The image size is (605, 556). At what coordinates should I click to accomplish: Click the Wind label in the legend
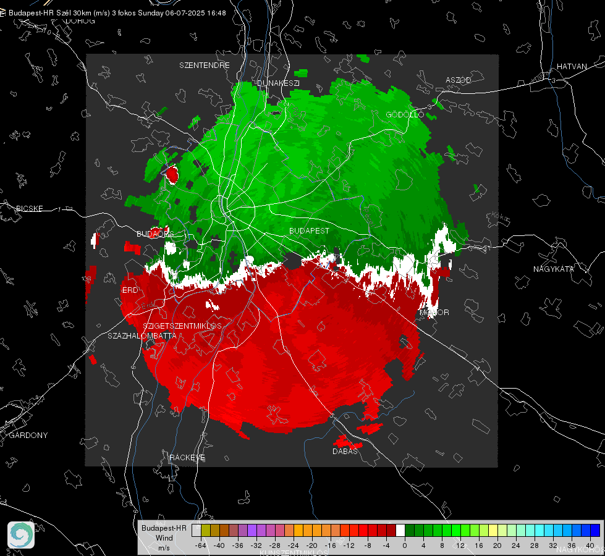164,537
